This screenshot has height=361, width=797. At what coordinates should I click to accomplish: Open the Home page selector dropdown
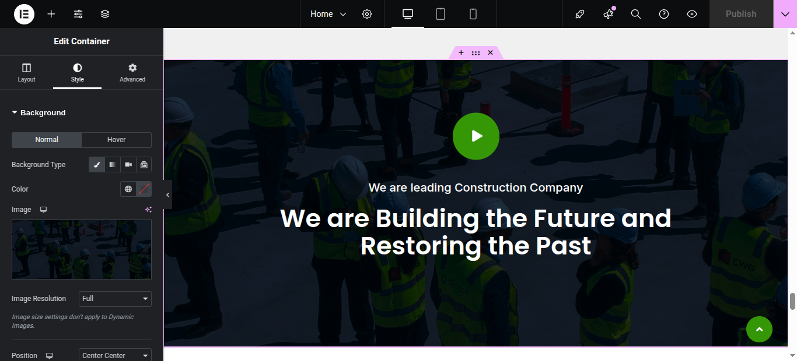328,14
